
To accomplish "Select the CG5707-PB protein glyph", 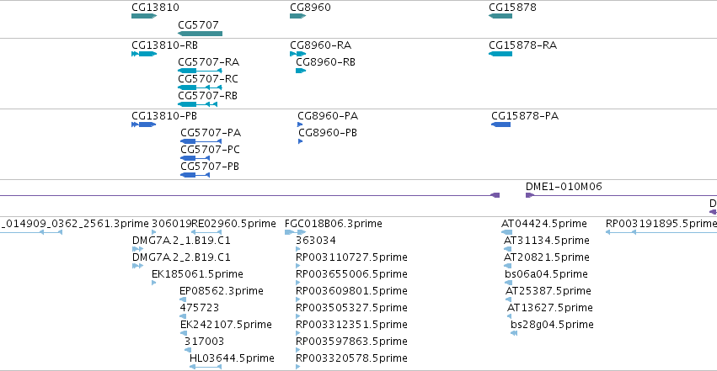I will [195, 175].
